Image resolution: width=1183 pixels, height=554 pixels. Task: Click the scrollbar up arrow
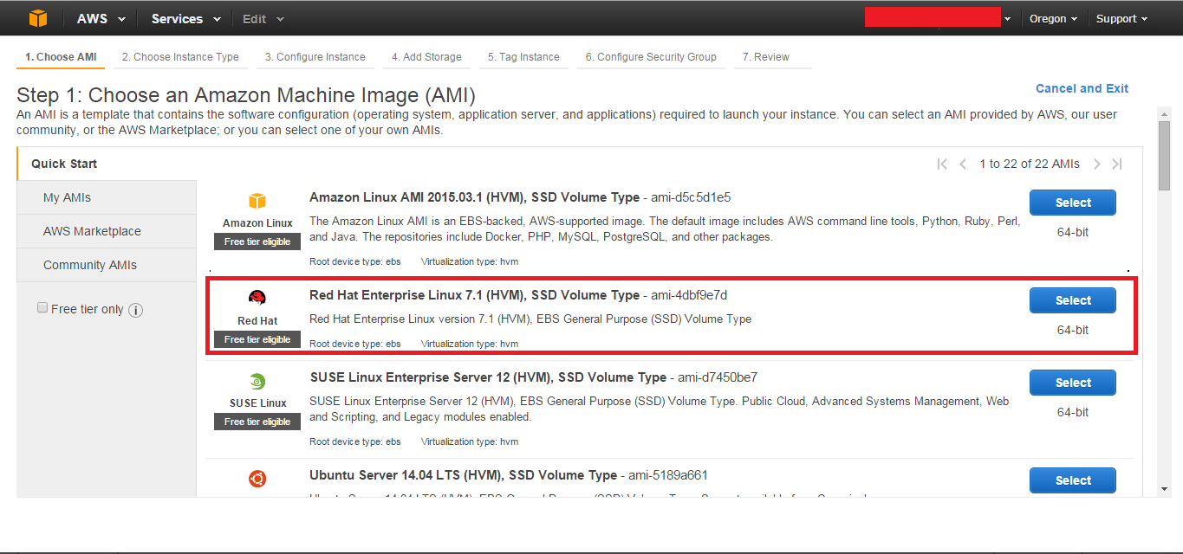[1165, 113]
